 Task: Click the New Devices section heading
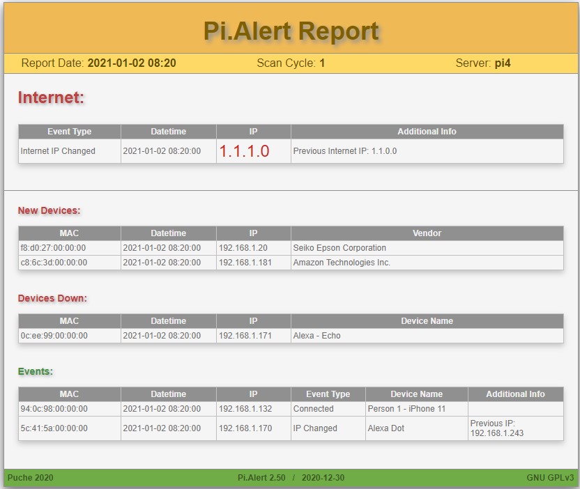(x=49, y=210)
